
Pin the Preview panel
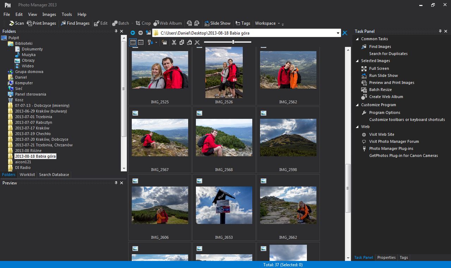(116, 183)
